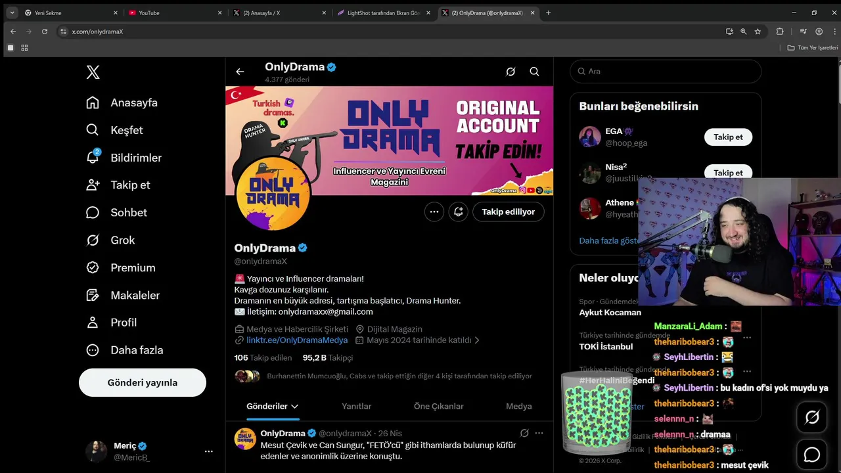
Task: Close the OnlyDrama browser tab
Action: 533,12
